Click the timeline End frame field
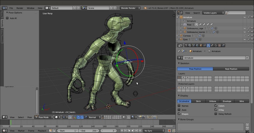This screenshot has height=133, width=254. [x=89, y=131]
